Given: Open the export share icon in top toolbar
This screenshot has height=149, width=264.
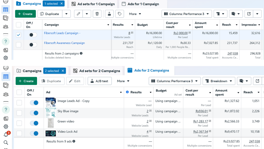Looking at the screenshot, I should coord(249,14).
